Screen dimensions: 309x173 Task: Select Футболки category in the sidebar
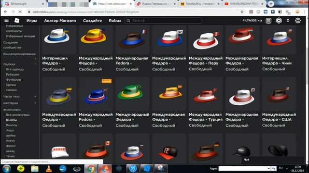tap(14, 80)
